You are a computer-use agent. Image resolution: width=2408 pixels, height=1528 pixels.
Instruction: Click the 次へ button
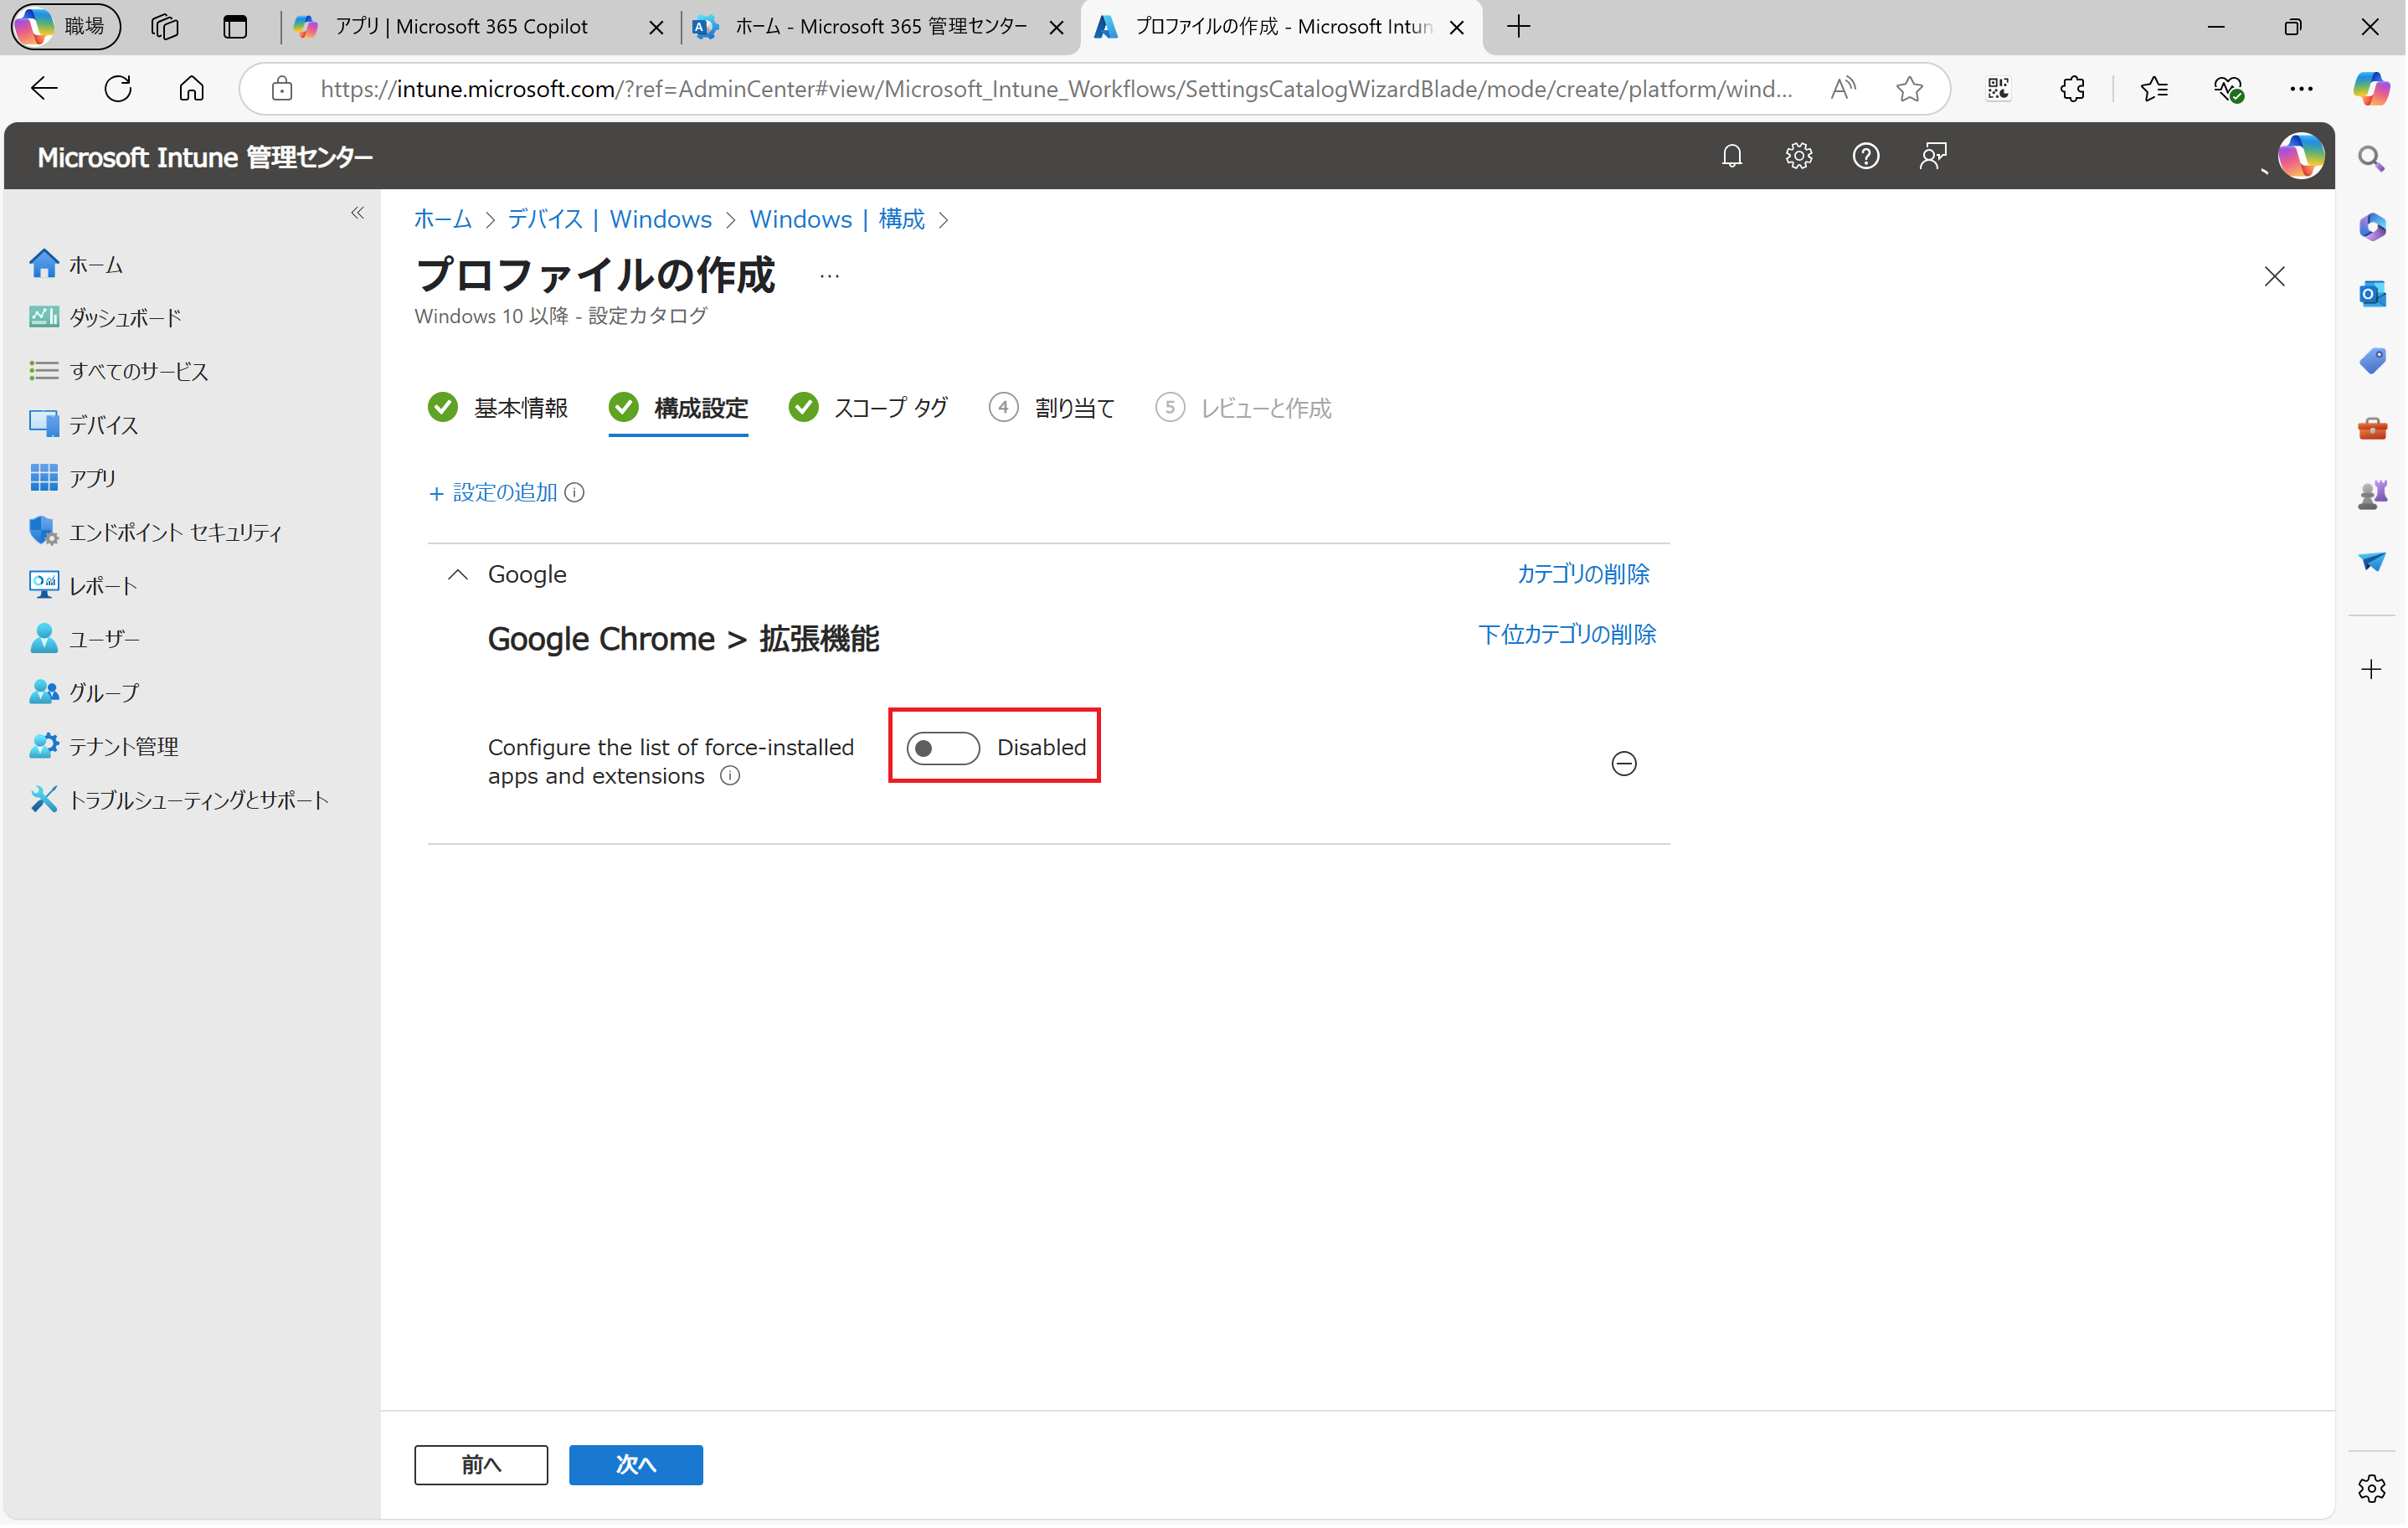point(636,1466)
